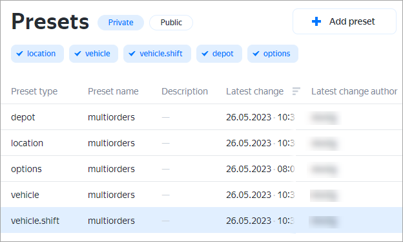Click the Add preset button

point(344,21)
